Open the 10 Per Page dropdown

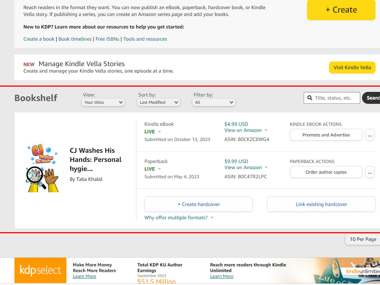(x=363, y=239)
